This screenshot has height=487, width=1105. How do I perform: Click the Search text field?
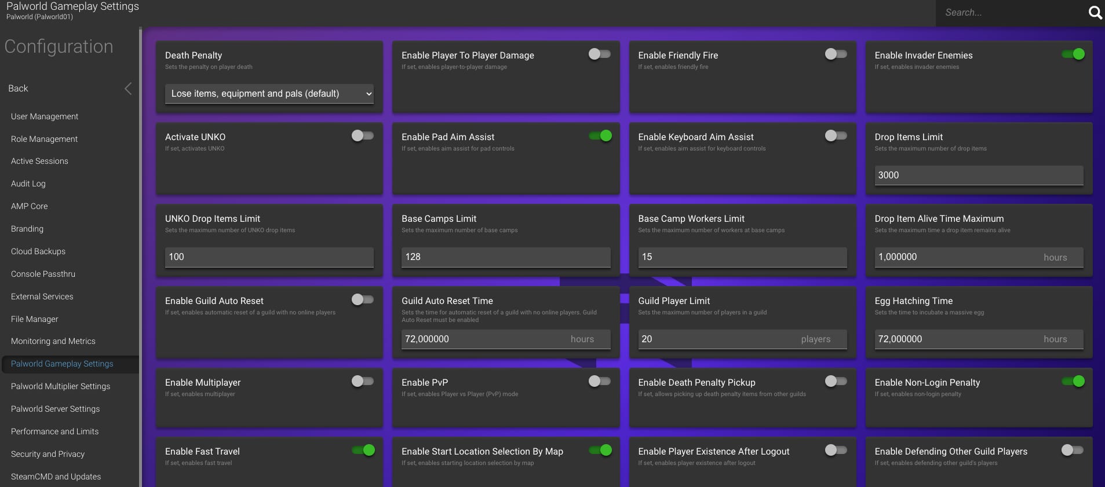1011,13
